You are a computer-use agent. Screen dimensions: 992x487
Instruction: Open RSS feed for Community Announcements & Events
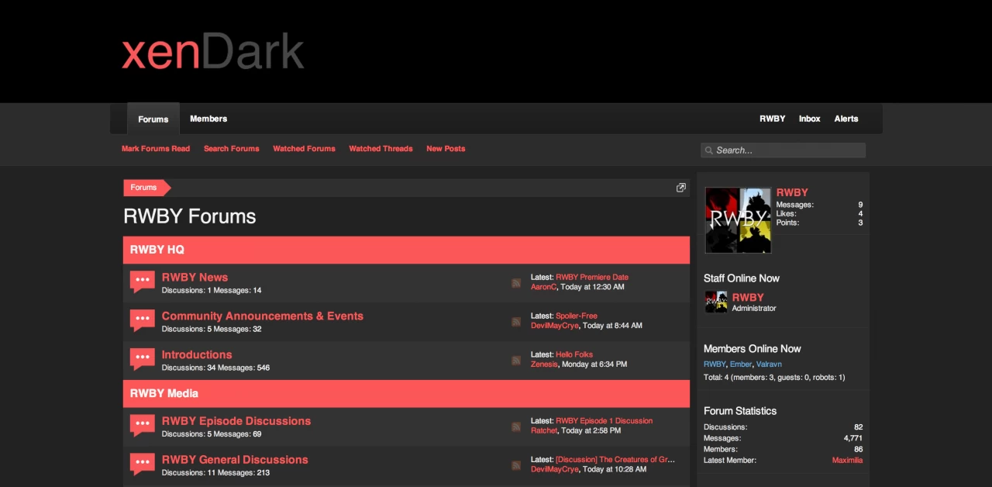coord(516,322)
